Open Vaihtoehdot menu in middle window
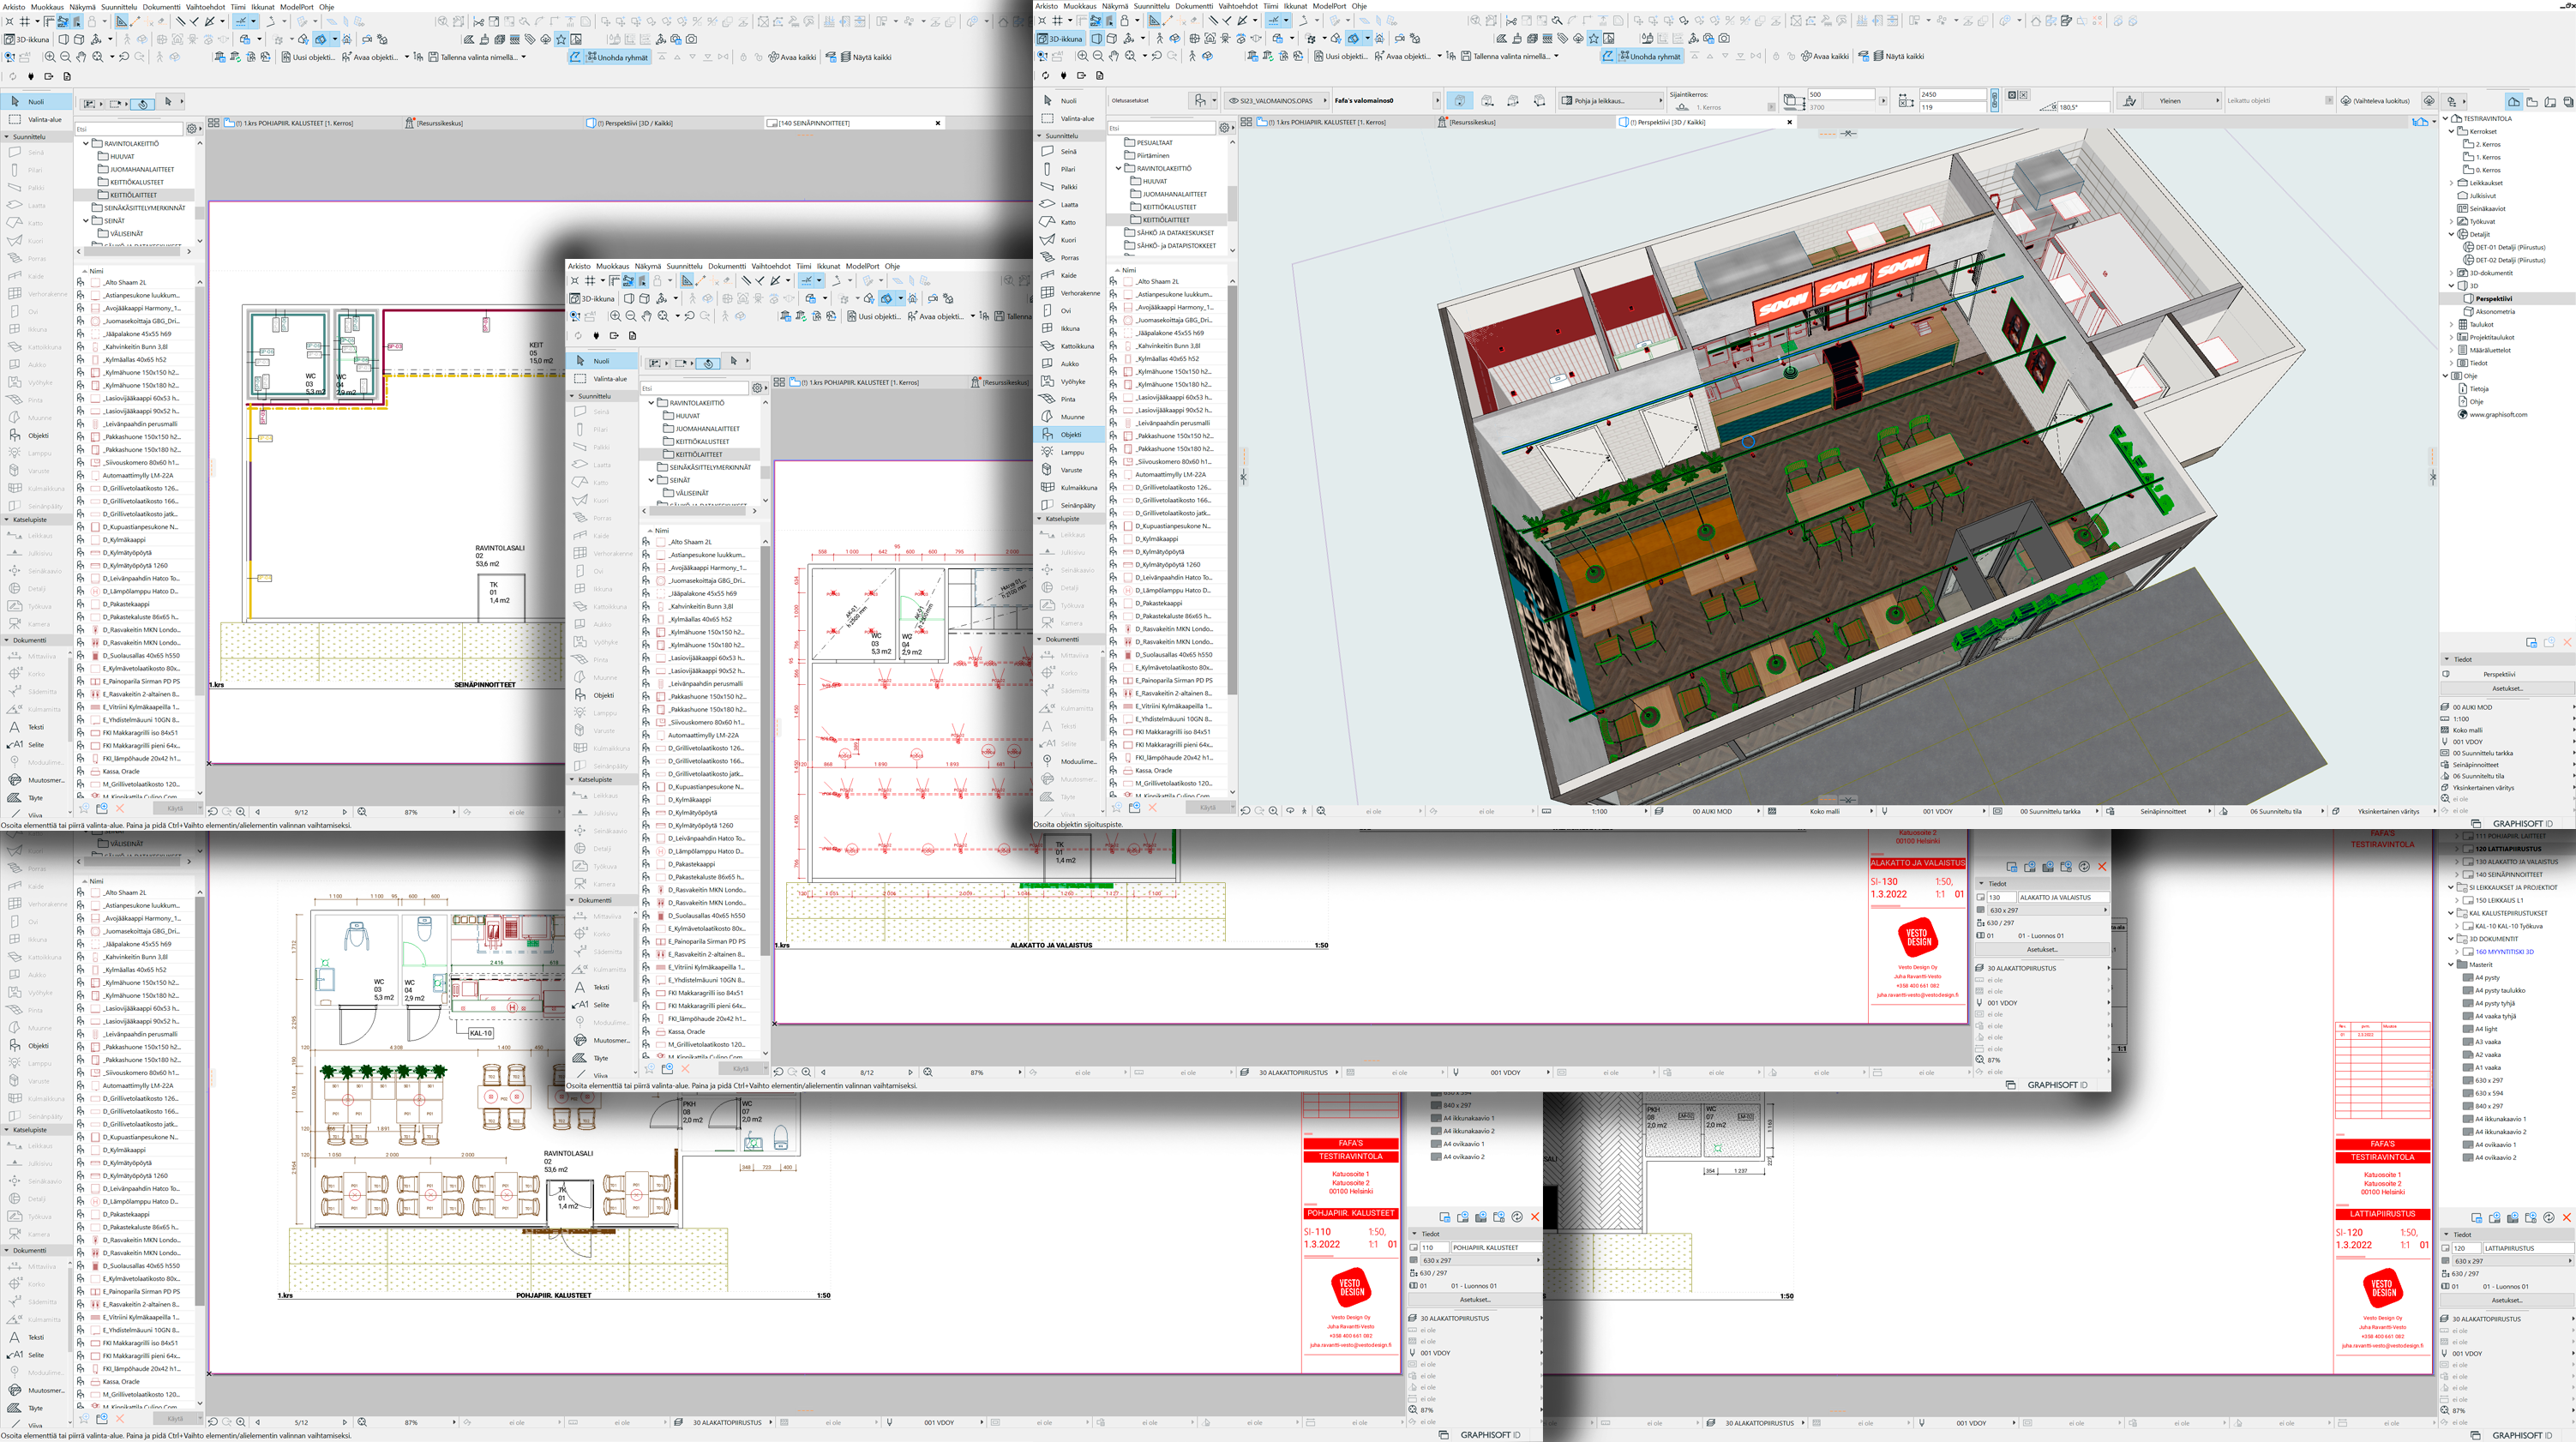Image resolution: width=2576 pixels, height=1442 pixels. (771, 266)
